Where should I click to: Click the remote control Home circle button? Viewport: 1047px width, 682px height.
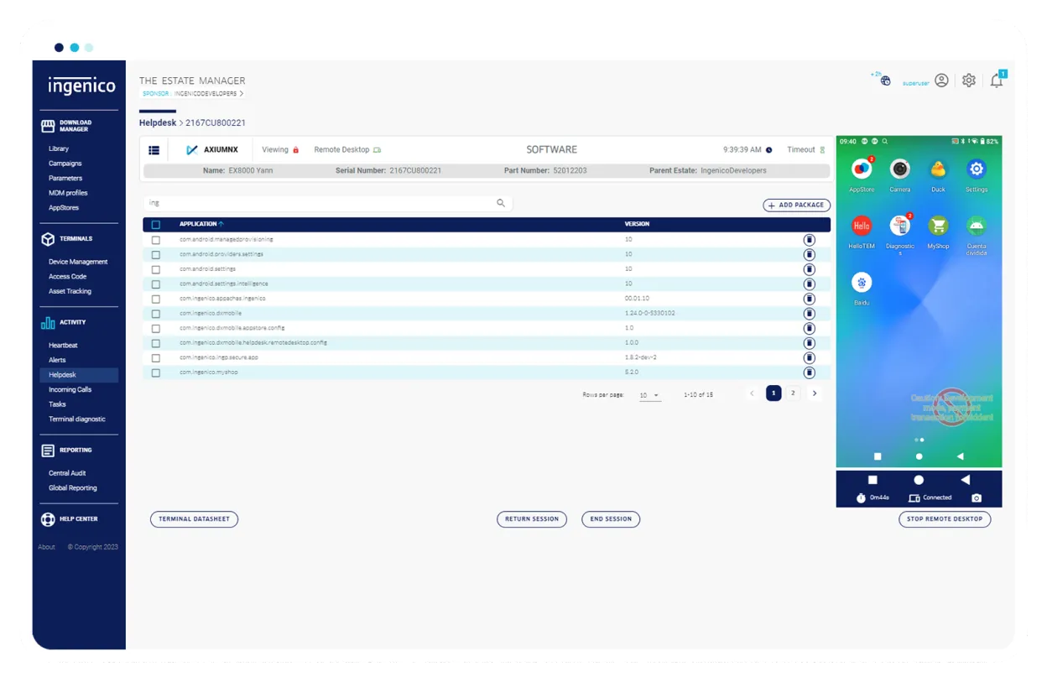click(919, 480)
